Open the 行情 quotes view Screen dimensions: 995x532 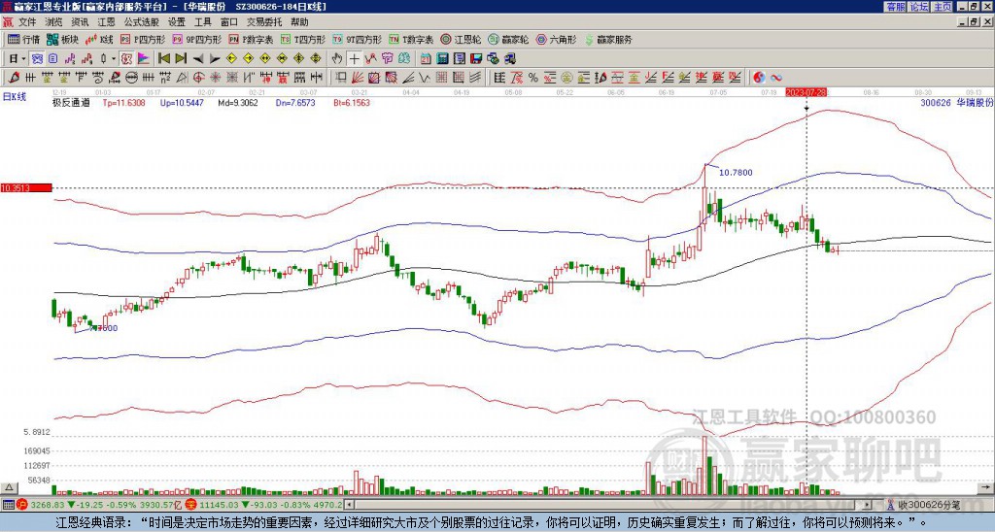point(23,39)
